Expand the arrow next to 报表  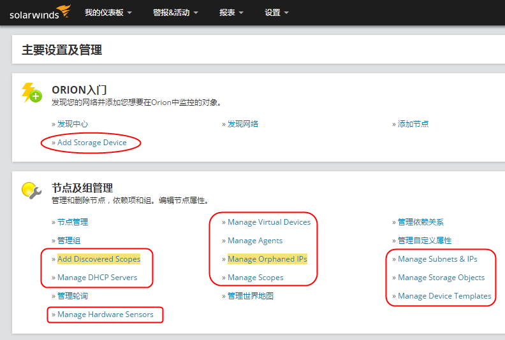coord(241,13)
